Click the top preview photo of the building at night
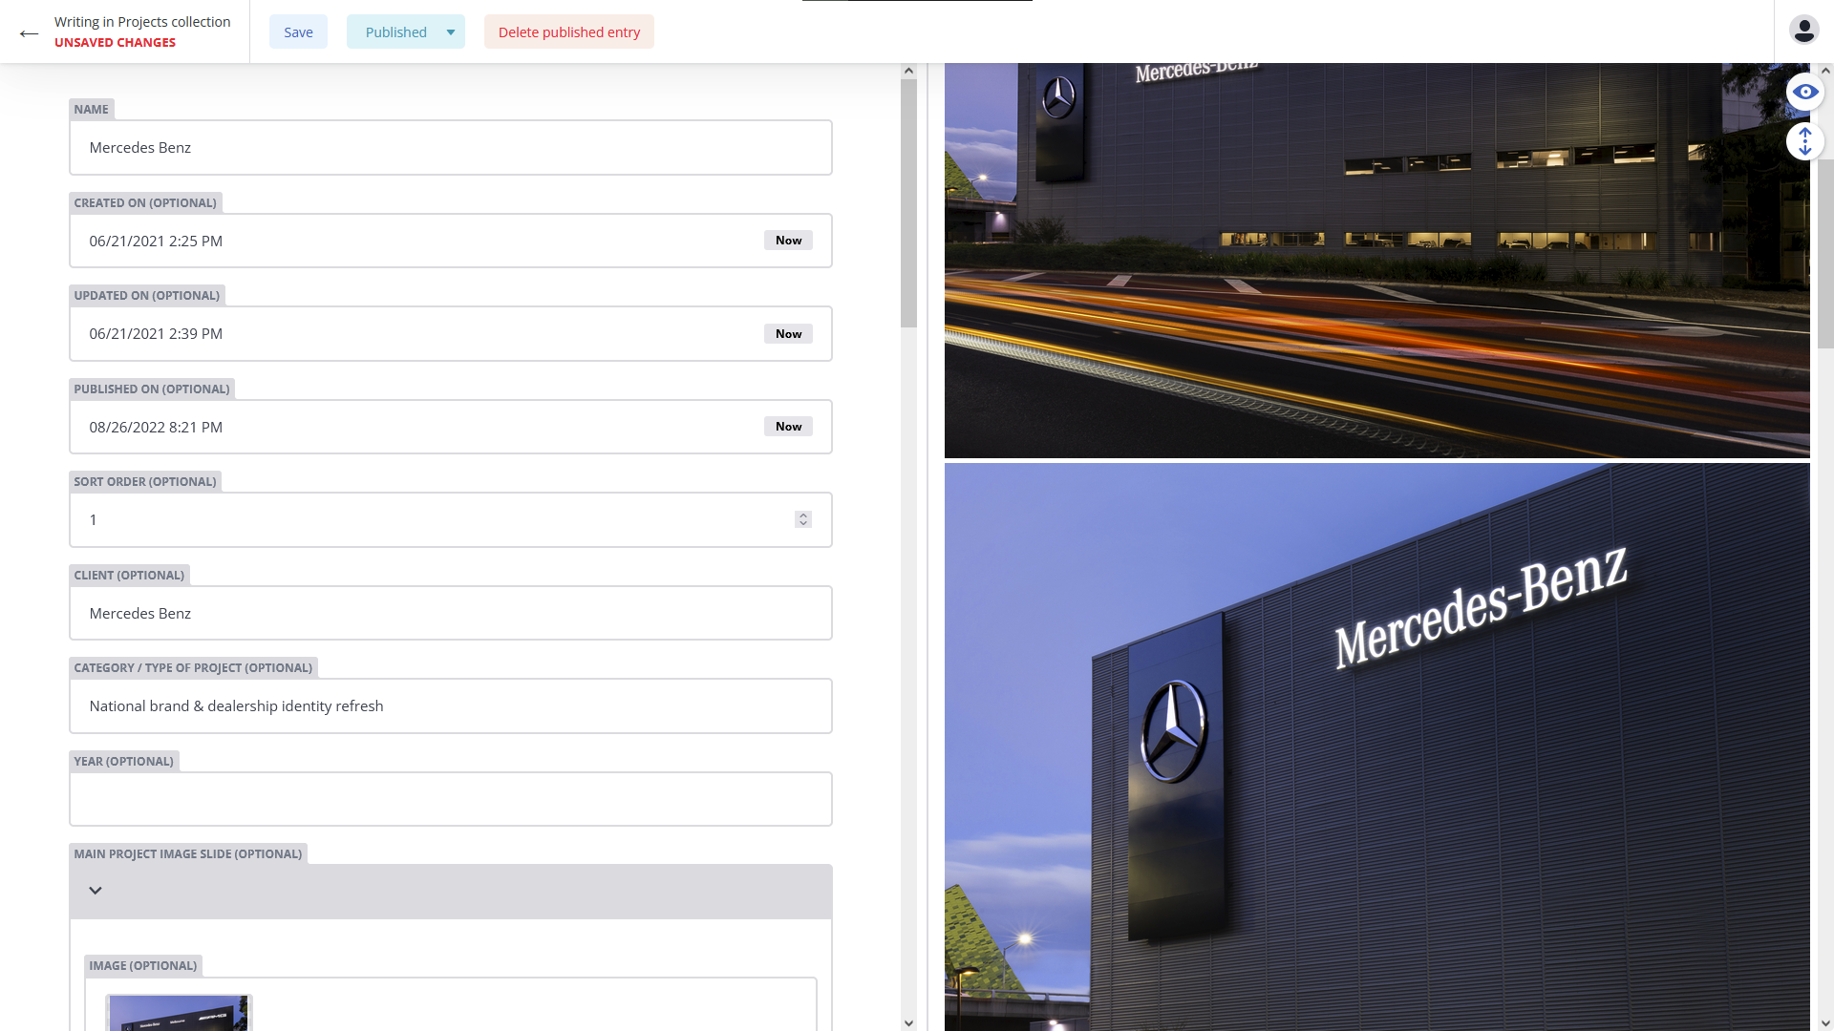 pos(1376,261)
